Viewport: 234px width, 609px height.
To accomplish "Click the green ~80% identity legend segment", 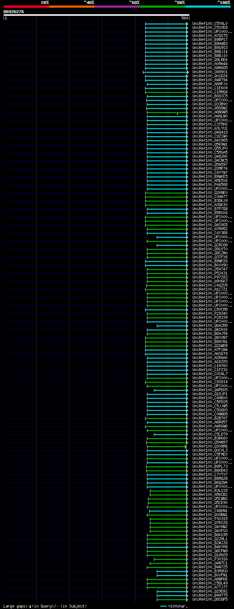I will tap(162, 7).
